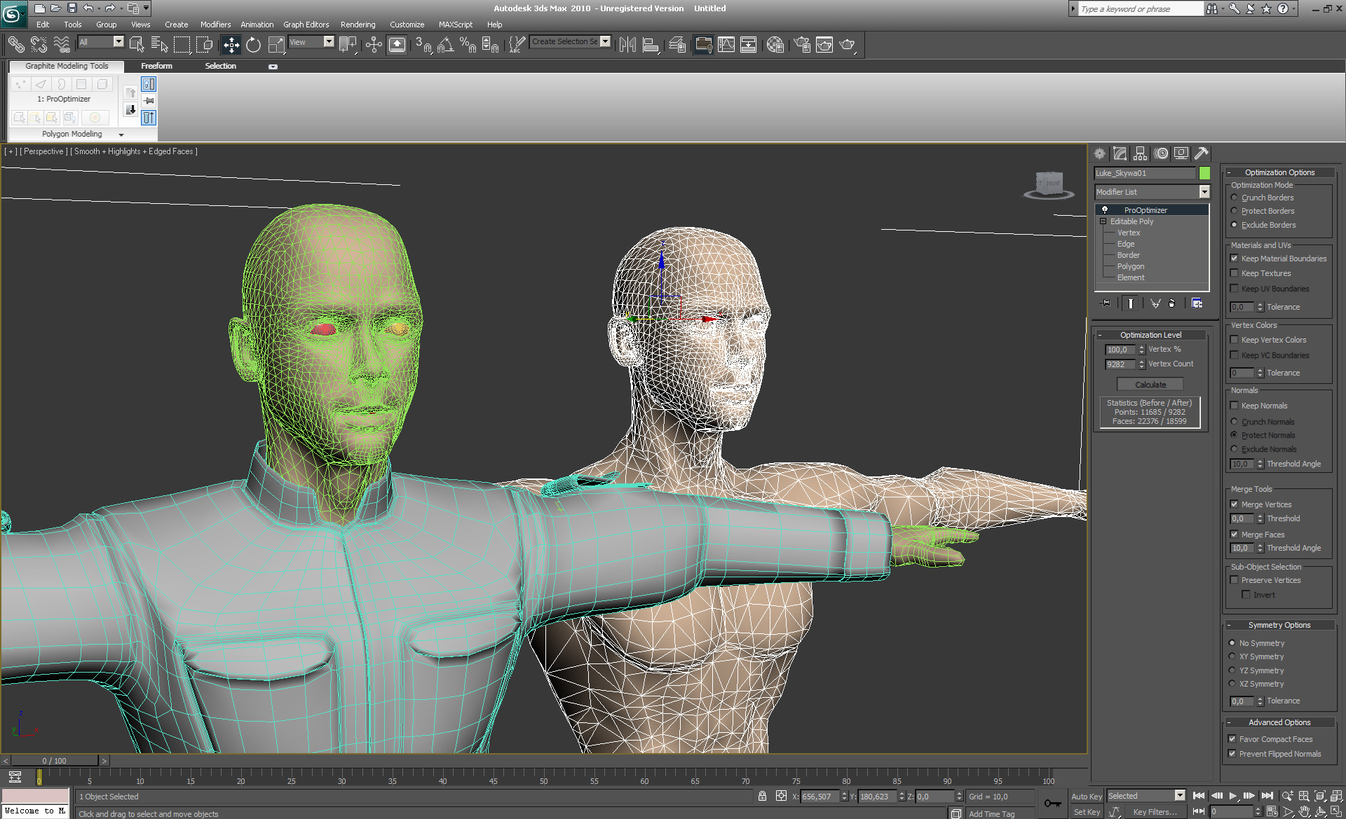Expand the Polygon Modeling panel dropdown
The height and width of the screenshot is (819, 1346).
121,135
